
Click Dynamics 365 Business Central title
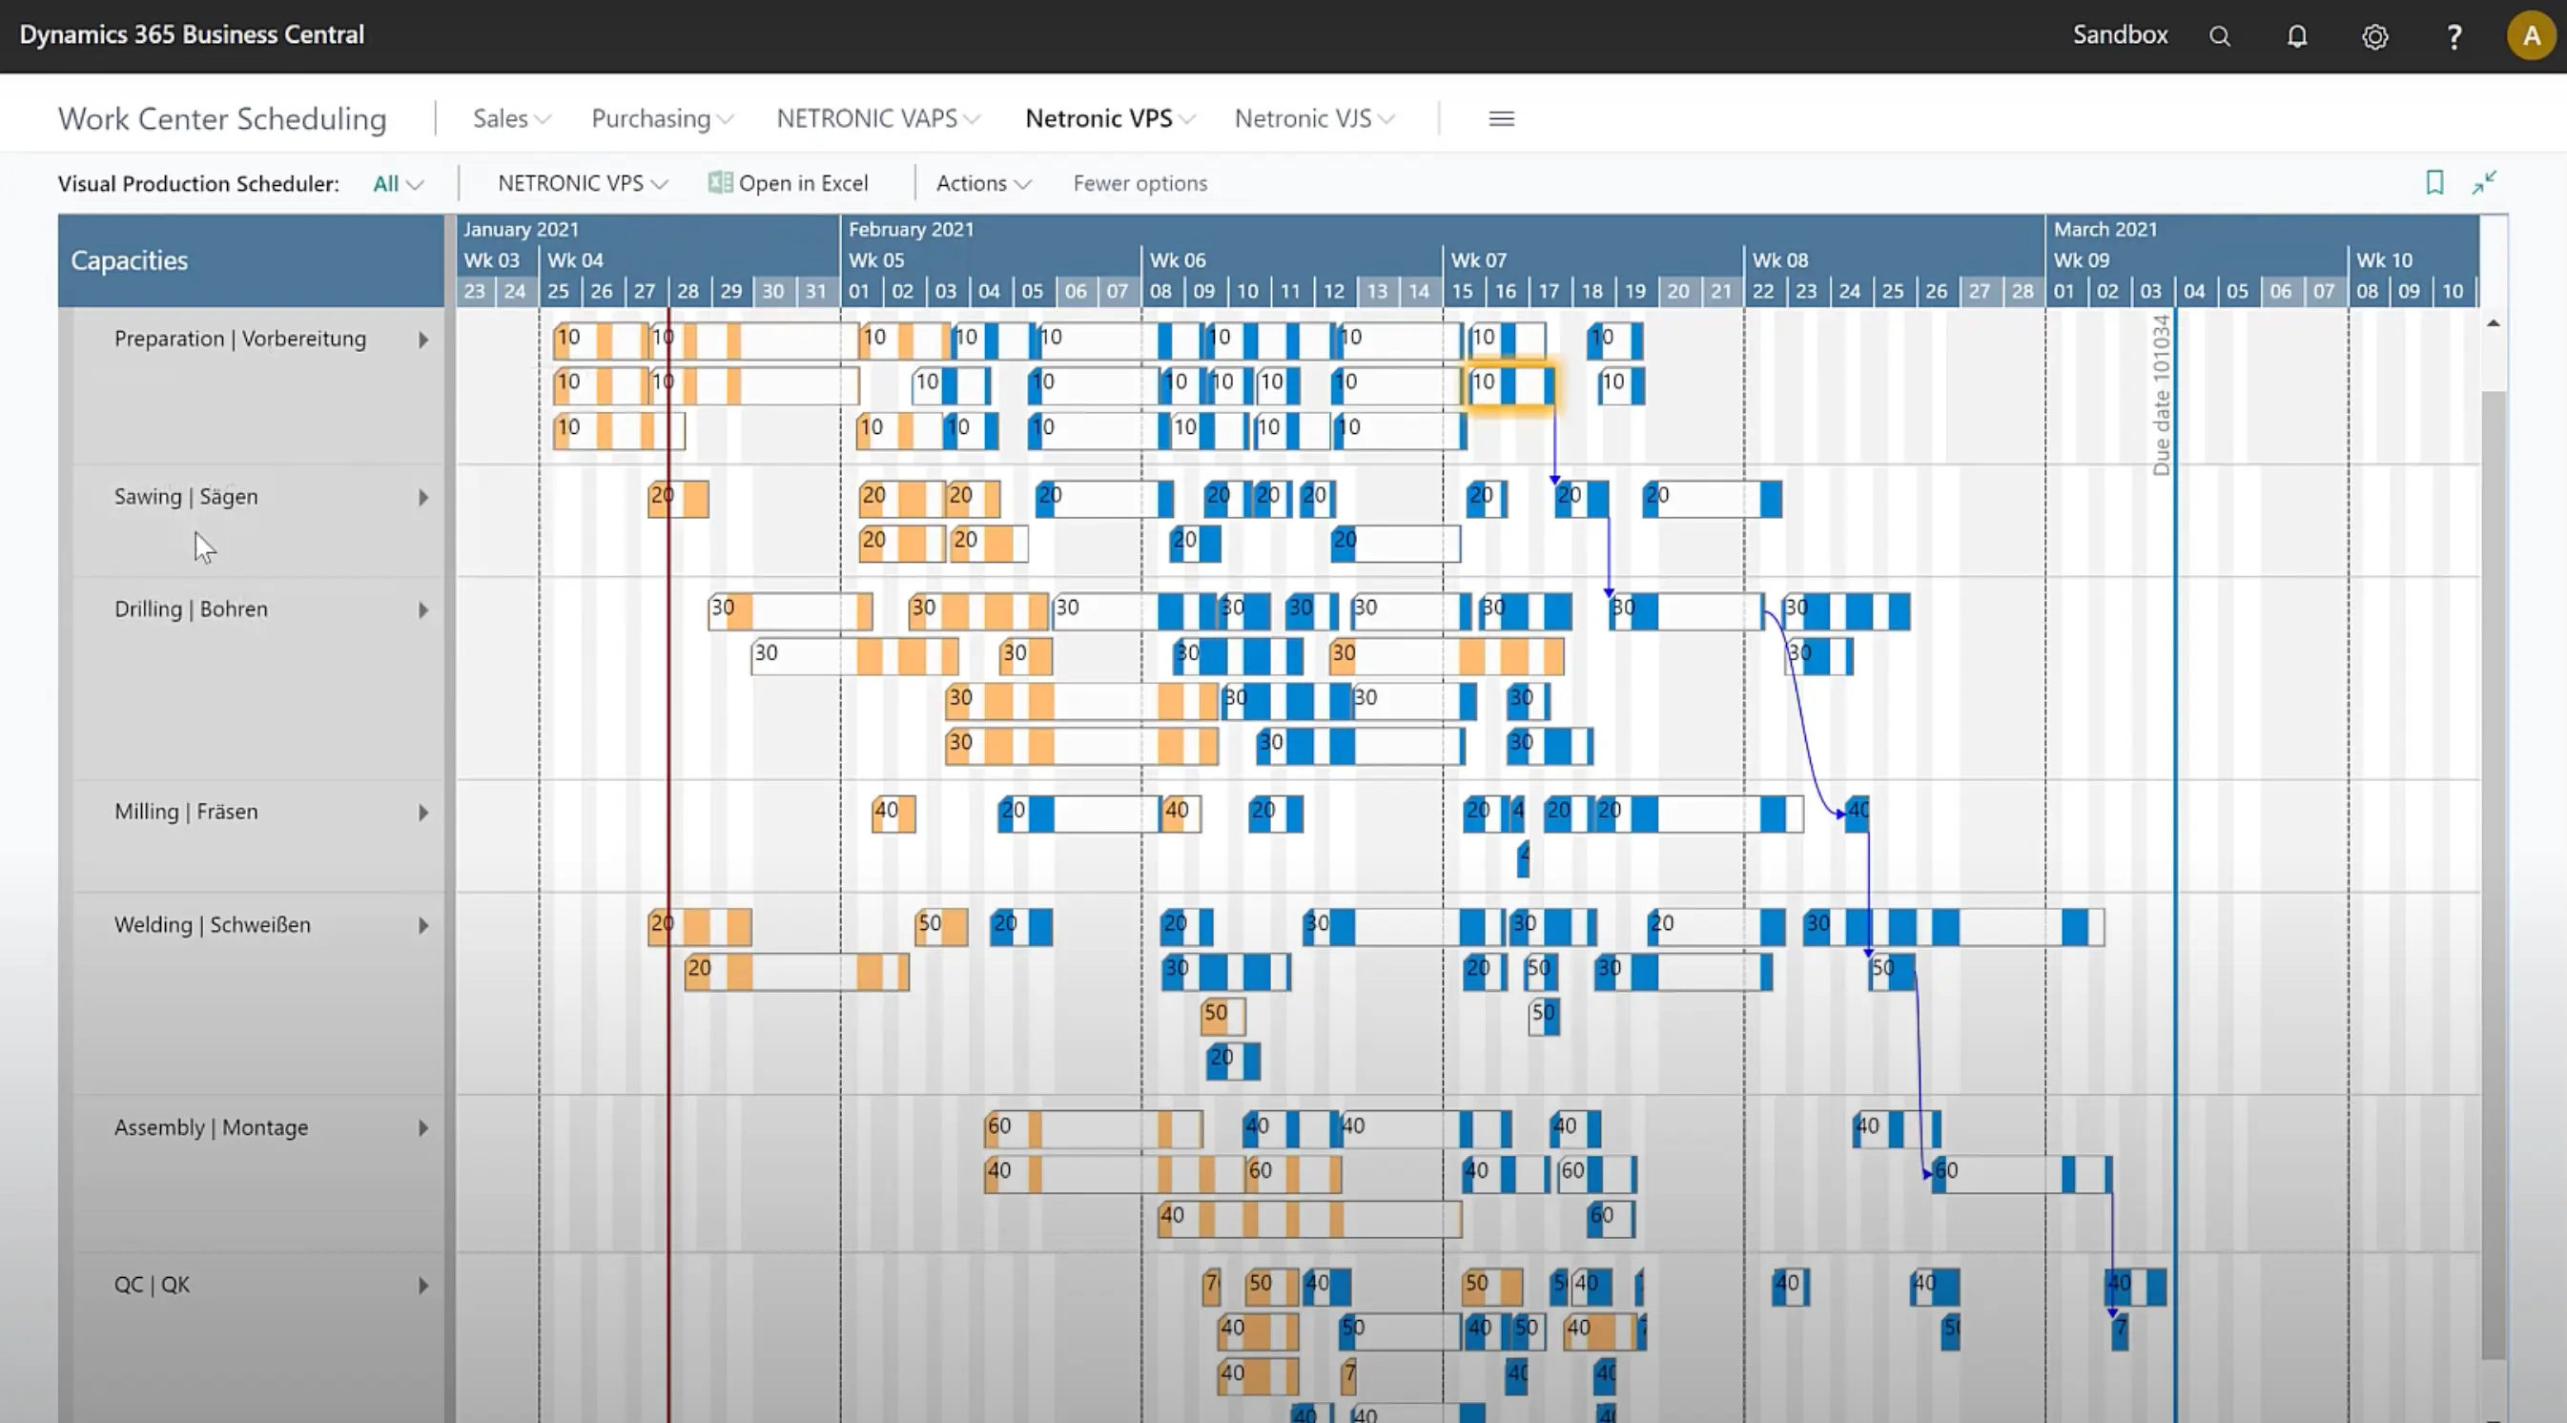tap(193, 35)
